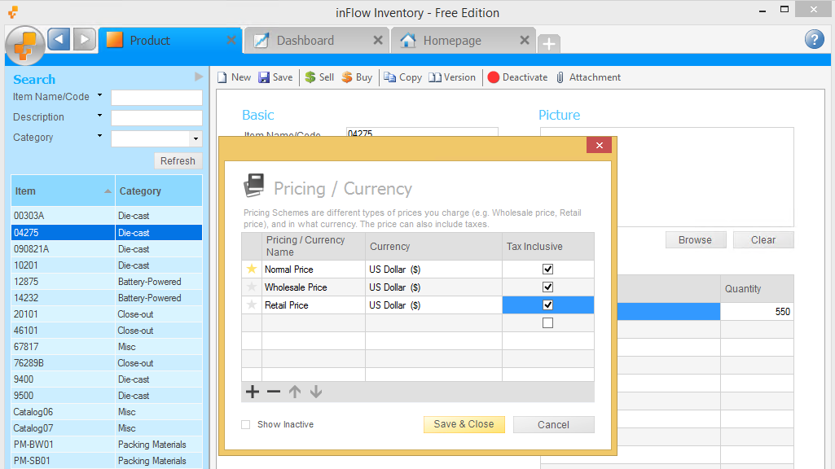Close the Dashboard tab
The width and height of the screenshot is (835, 469).
click(377, 40)
